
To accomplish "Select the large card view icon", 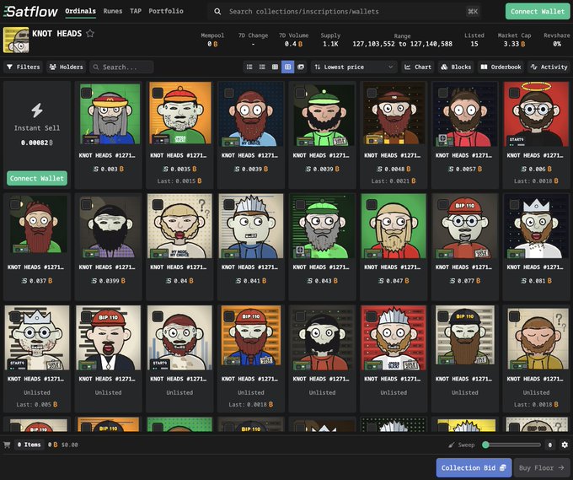I will point(301,67).
